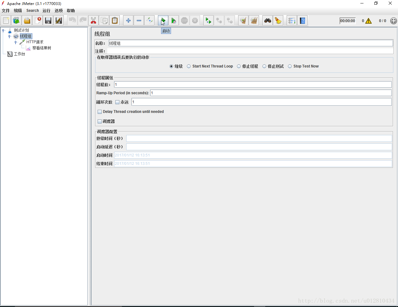The width and height of the screenshot is (398, 307).
Task: Click the Open file folder icon
Action: pos(27,21)
